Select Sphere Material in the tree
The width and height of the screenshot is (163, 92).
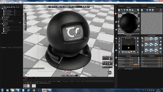8,10
